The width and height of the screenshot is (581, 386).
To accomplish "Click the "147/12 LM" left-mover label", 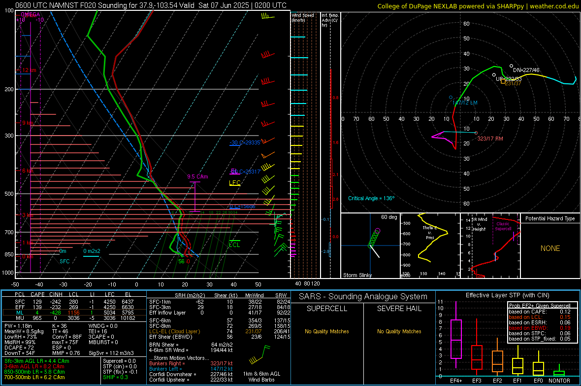I will point(465,103).
